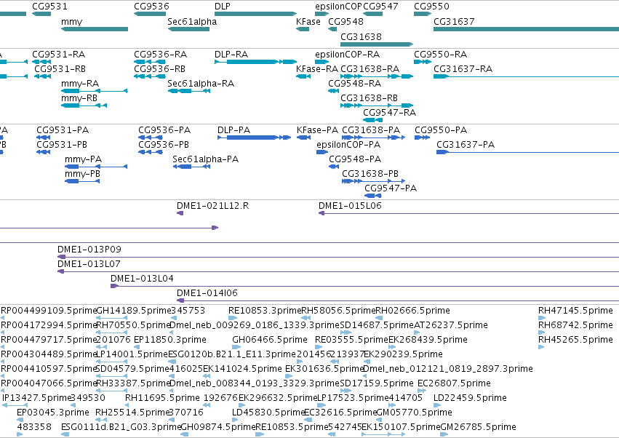
Task: Click the CG9536-RB transcript label
Action: click(x=159, y=68)
